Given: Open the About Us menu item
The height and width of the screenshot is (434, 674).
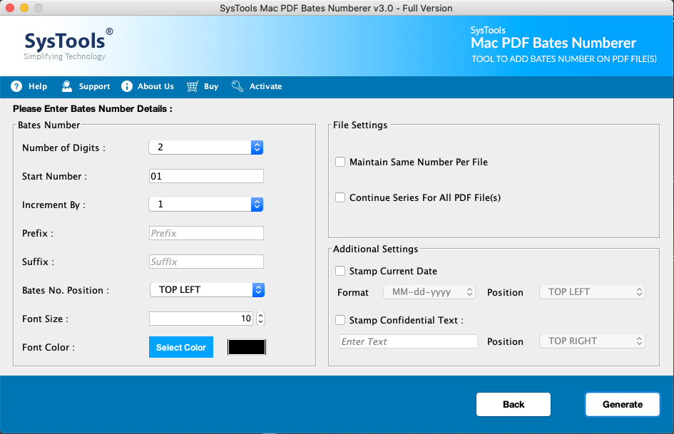Looking at the screenshot, I should pos(148,86).
